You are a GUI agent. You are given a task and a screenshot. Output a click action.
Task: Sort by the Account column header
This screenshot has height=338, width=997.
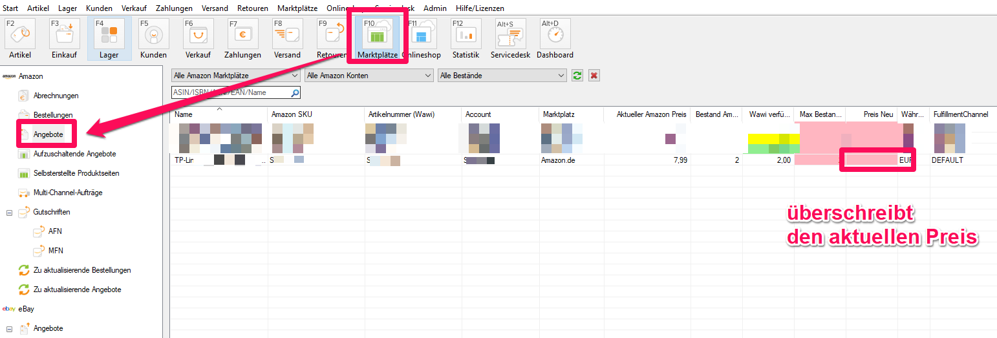[x=500, y=114]
